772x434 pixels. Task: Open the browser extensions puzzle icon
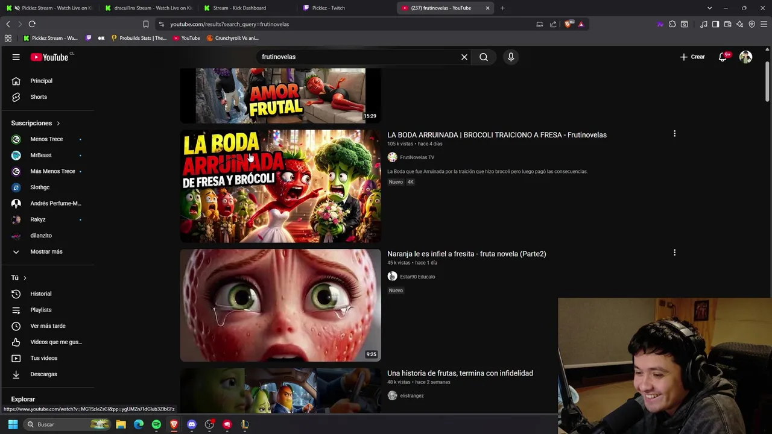point(672,24)
